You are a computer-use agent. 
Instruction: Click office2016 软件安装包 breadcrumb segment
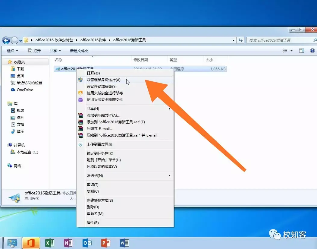point(54,40)
